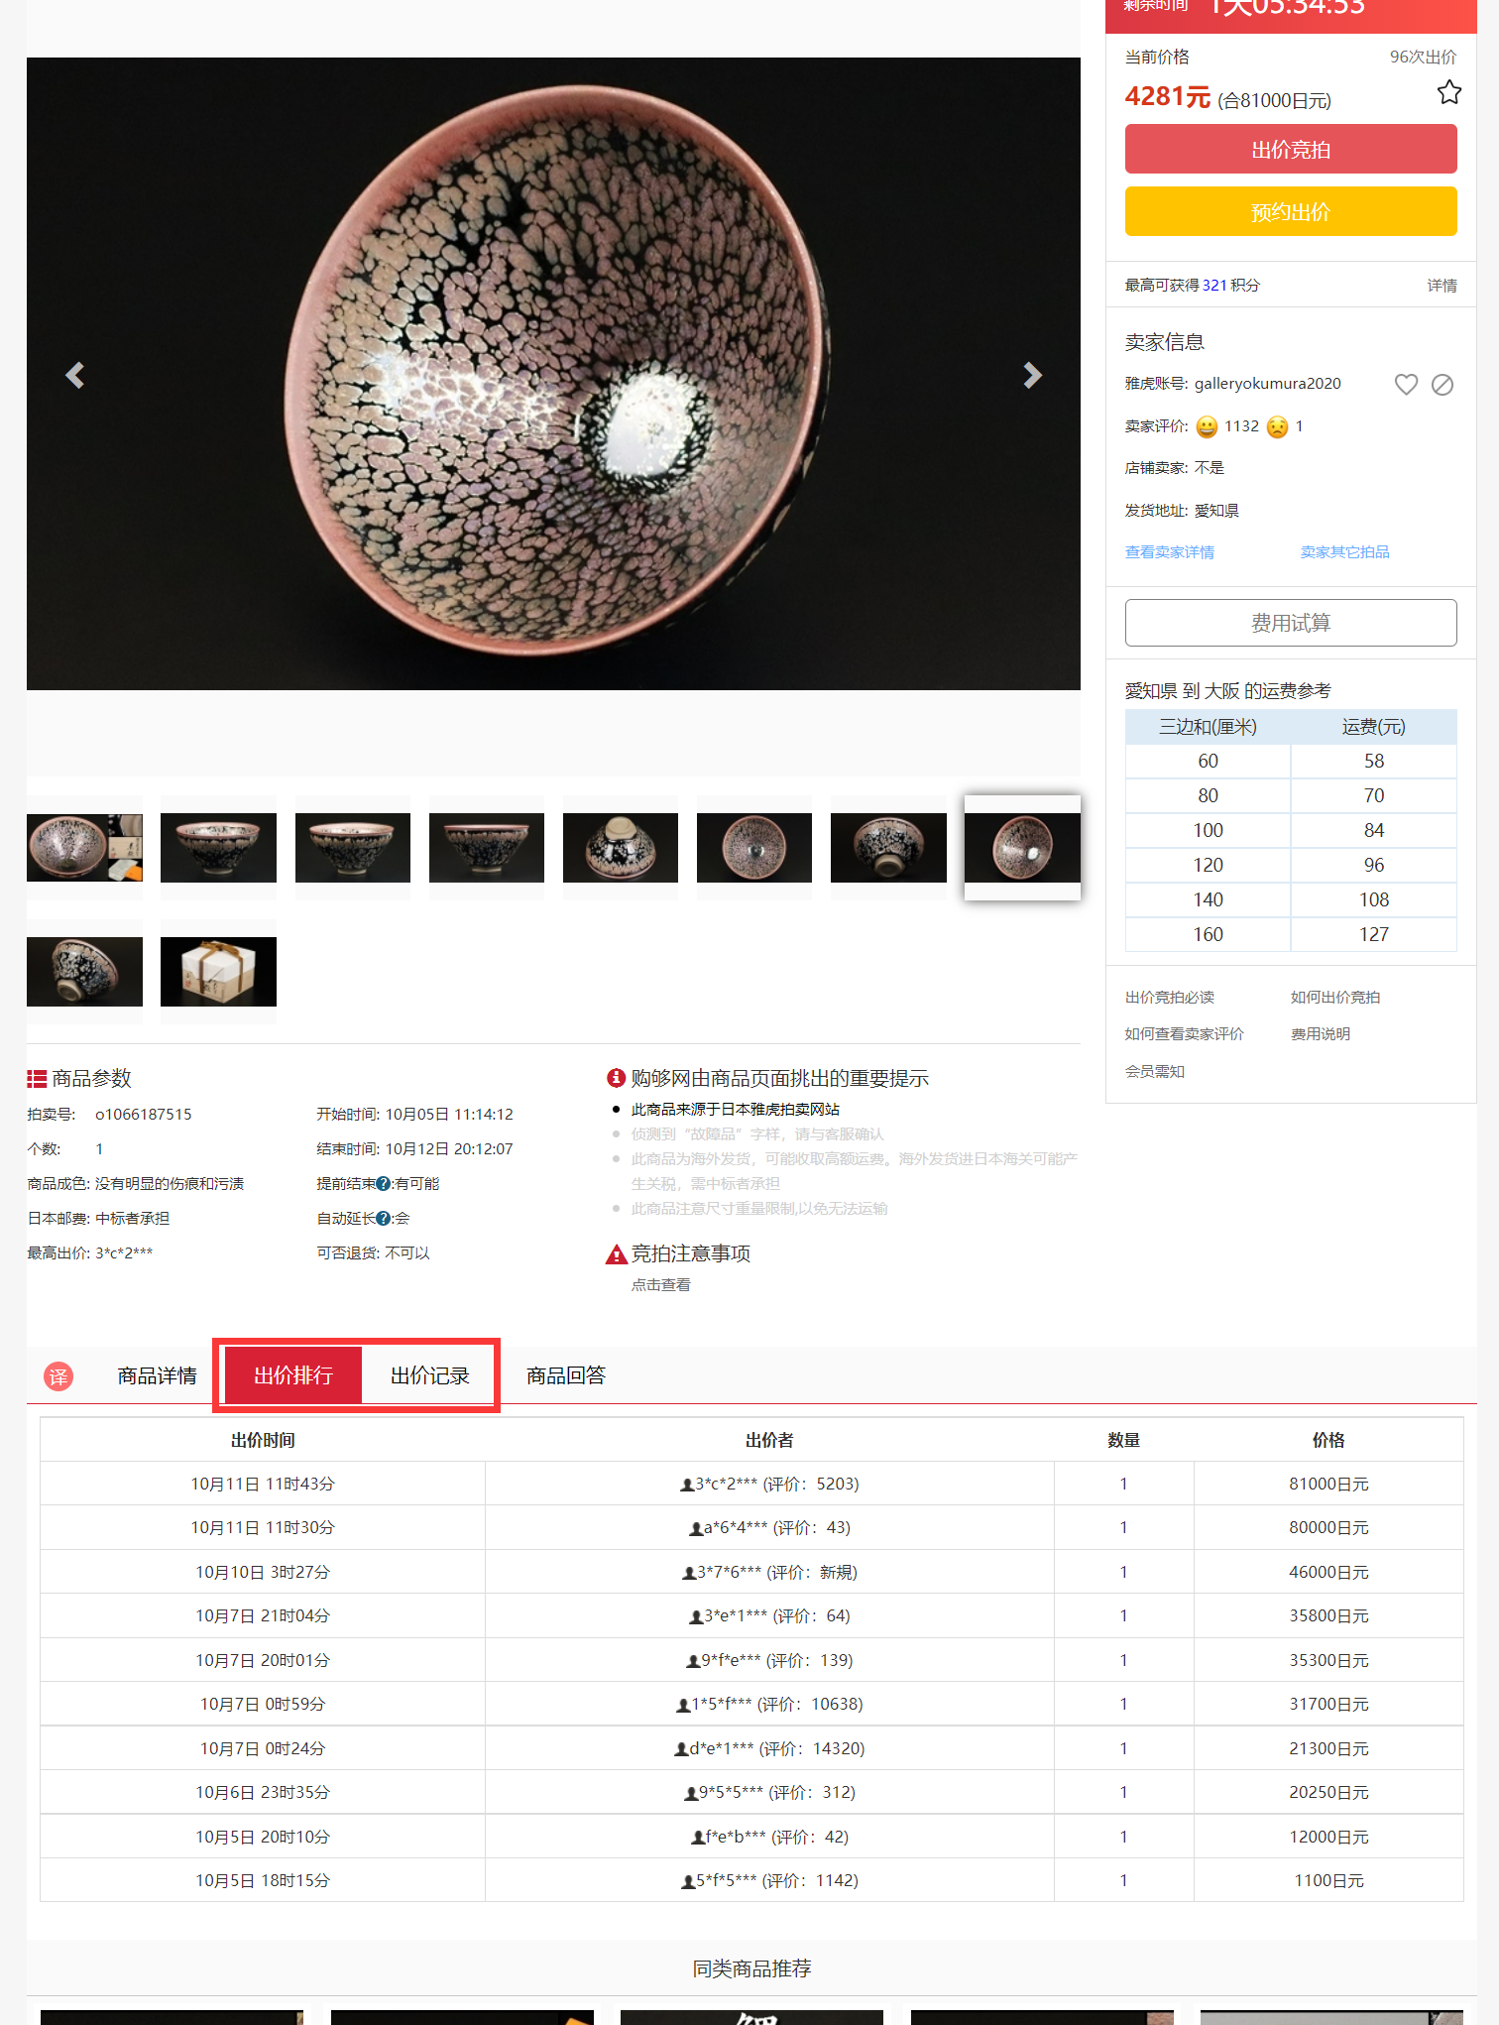
Task: Click bidder 3*c*2*** (评价: 5203) in bid table
Action: 769,1485
